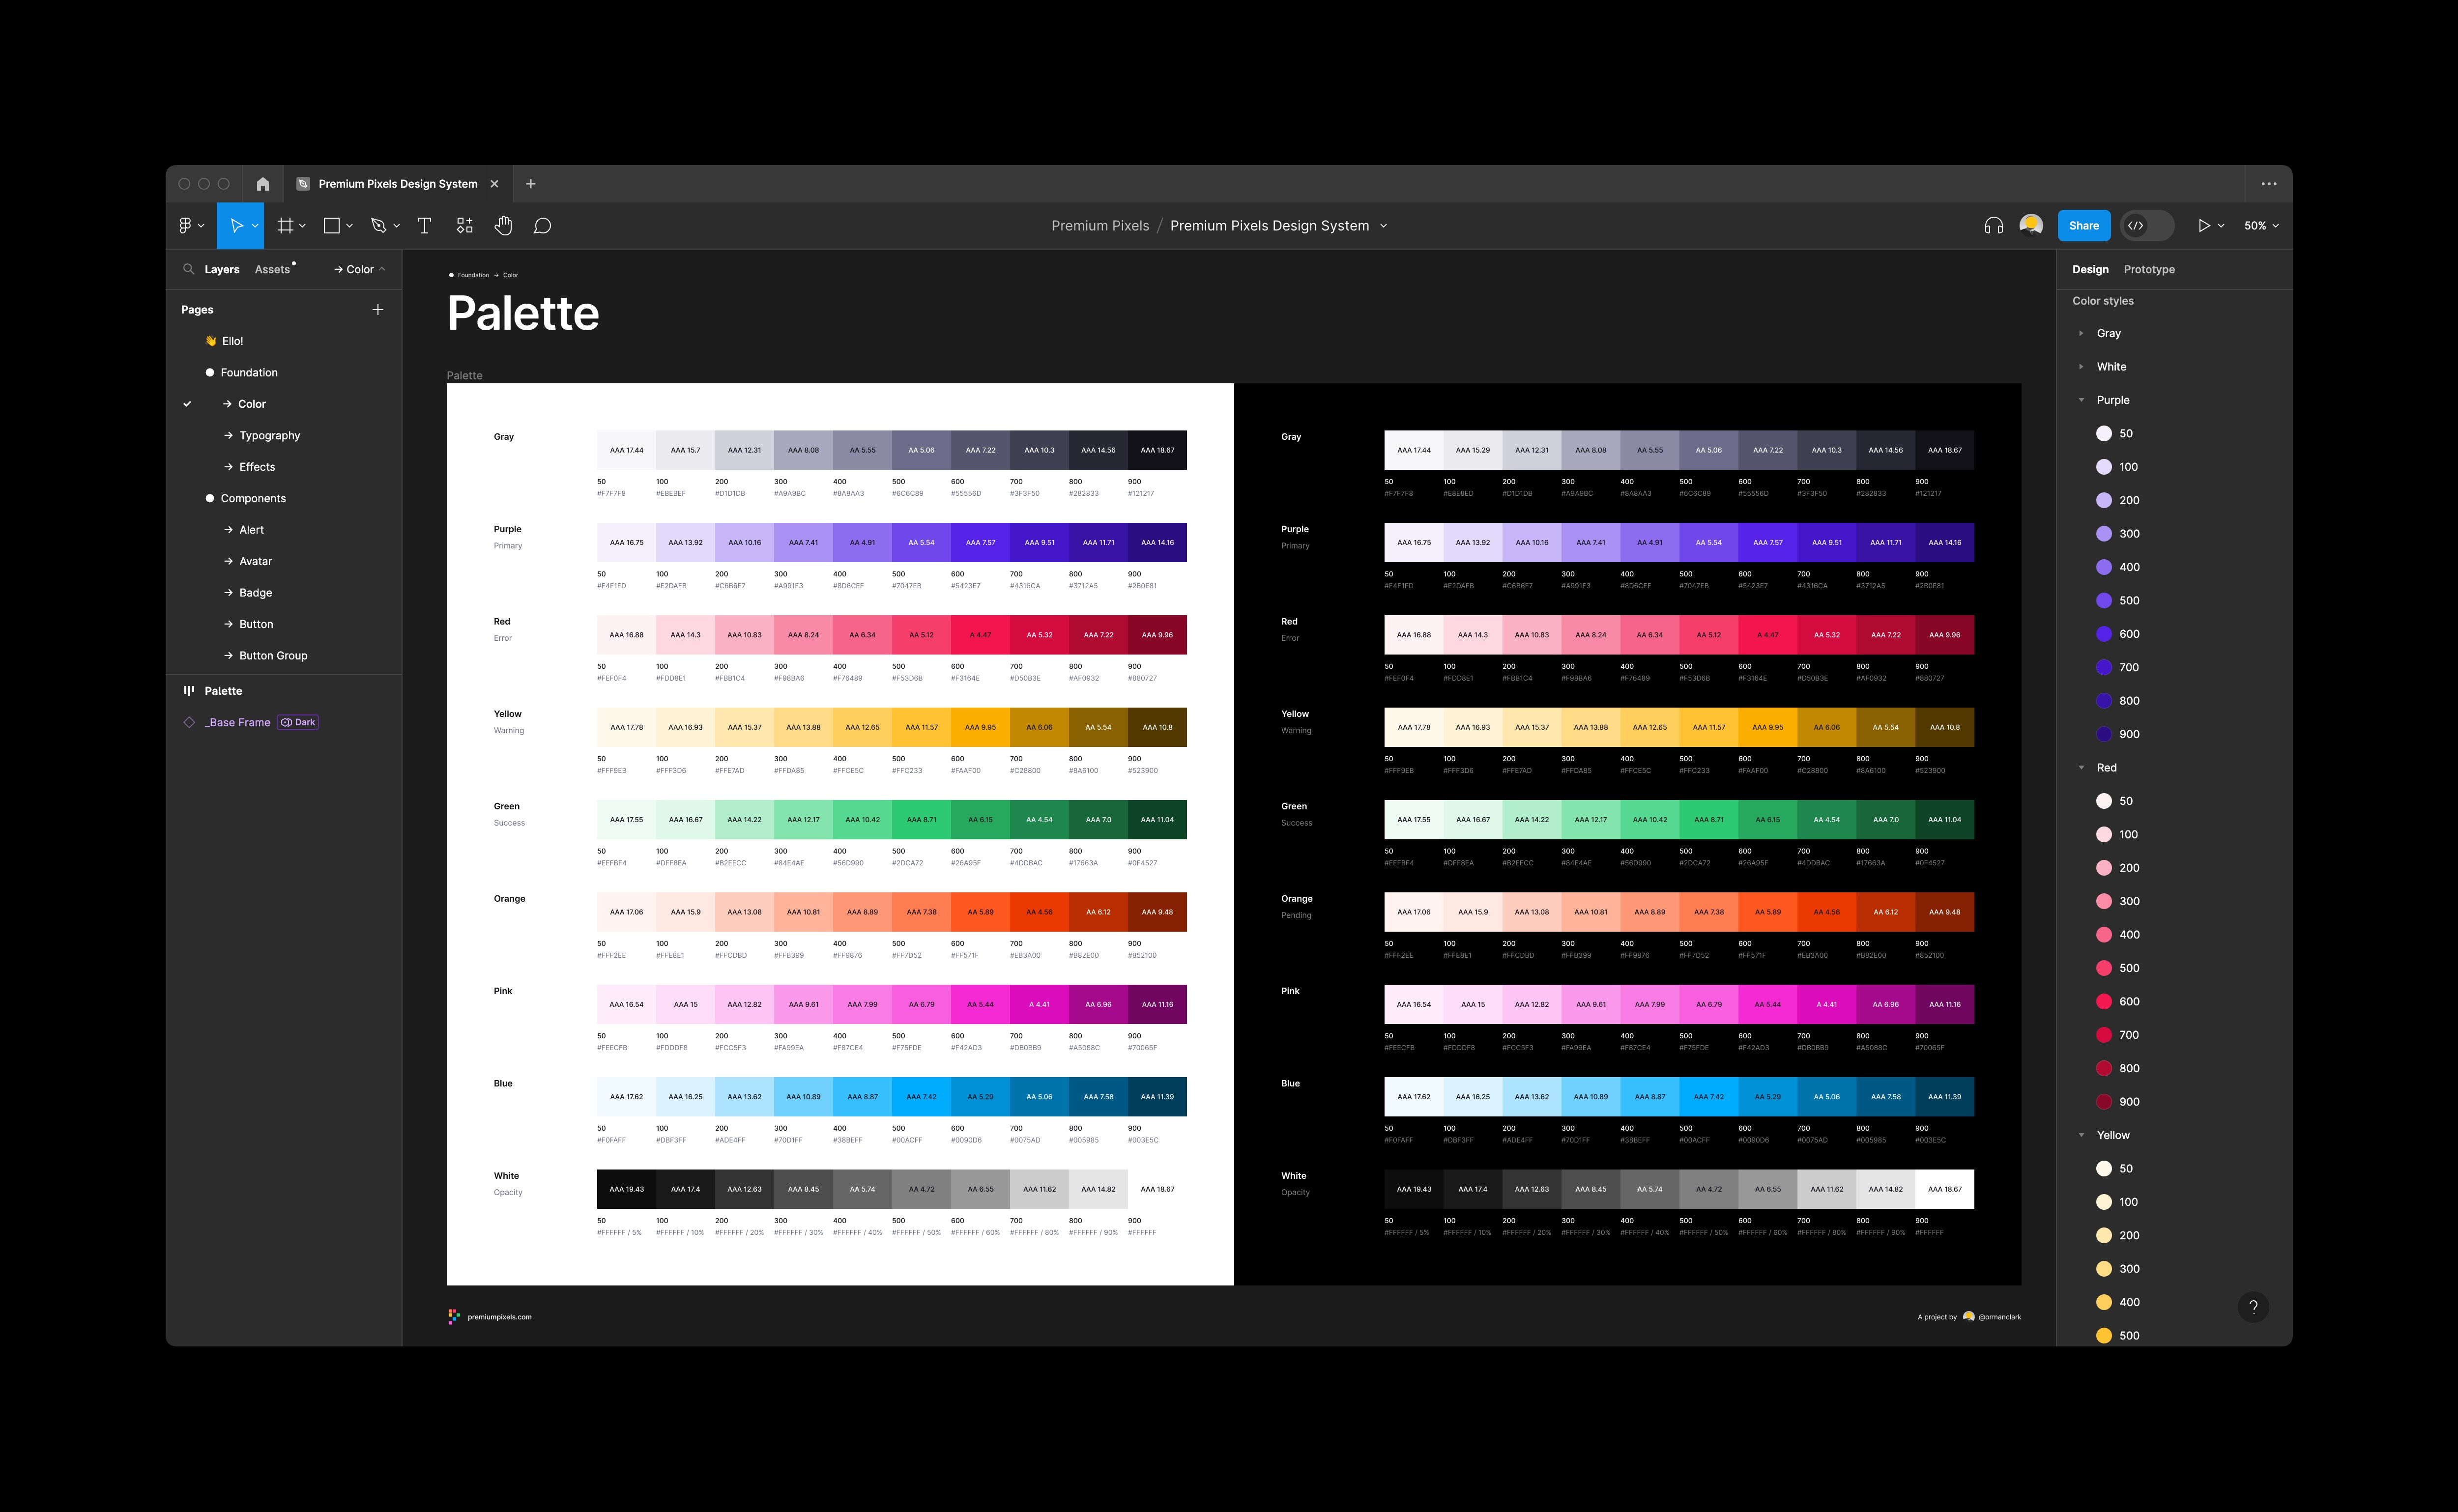Open the Actions panel icon
2458x1512 pixels.
point(464,225)
